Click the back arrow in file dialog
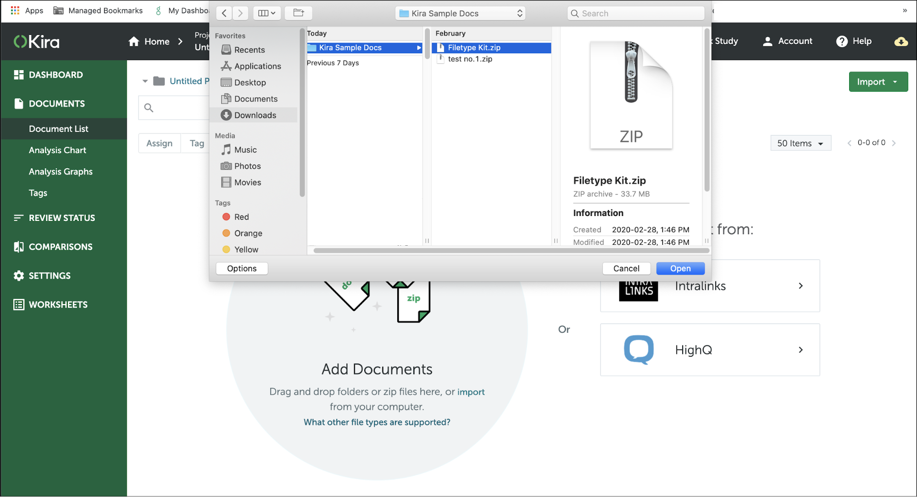The image size is (917, 497). click(x=224, y=13)
